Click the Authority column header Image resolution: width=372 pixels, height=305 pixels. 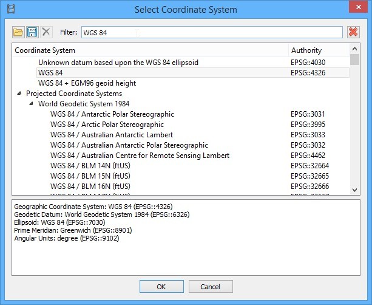(x=319, y=50)
